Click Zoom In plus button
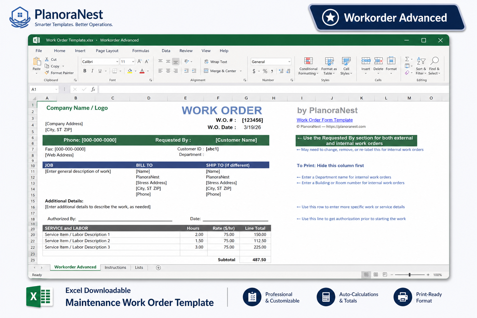Screen dimensions: 477x318 tap(428, 275)
